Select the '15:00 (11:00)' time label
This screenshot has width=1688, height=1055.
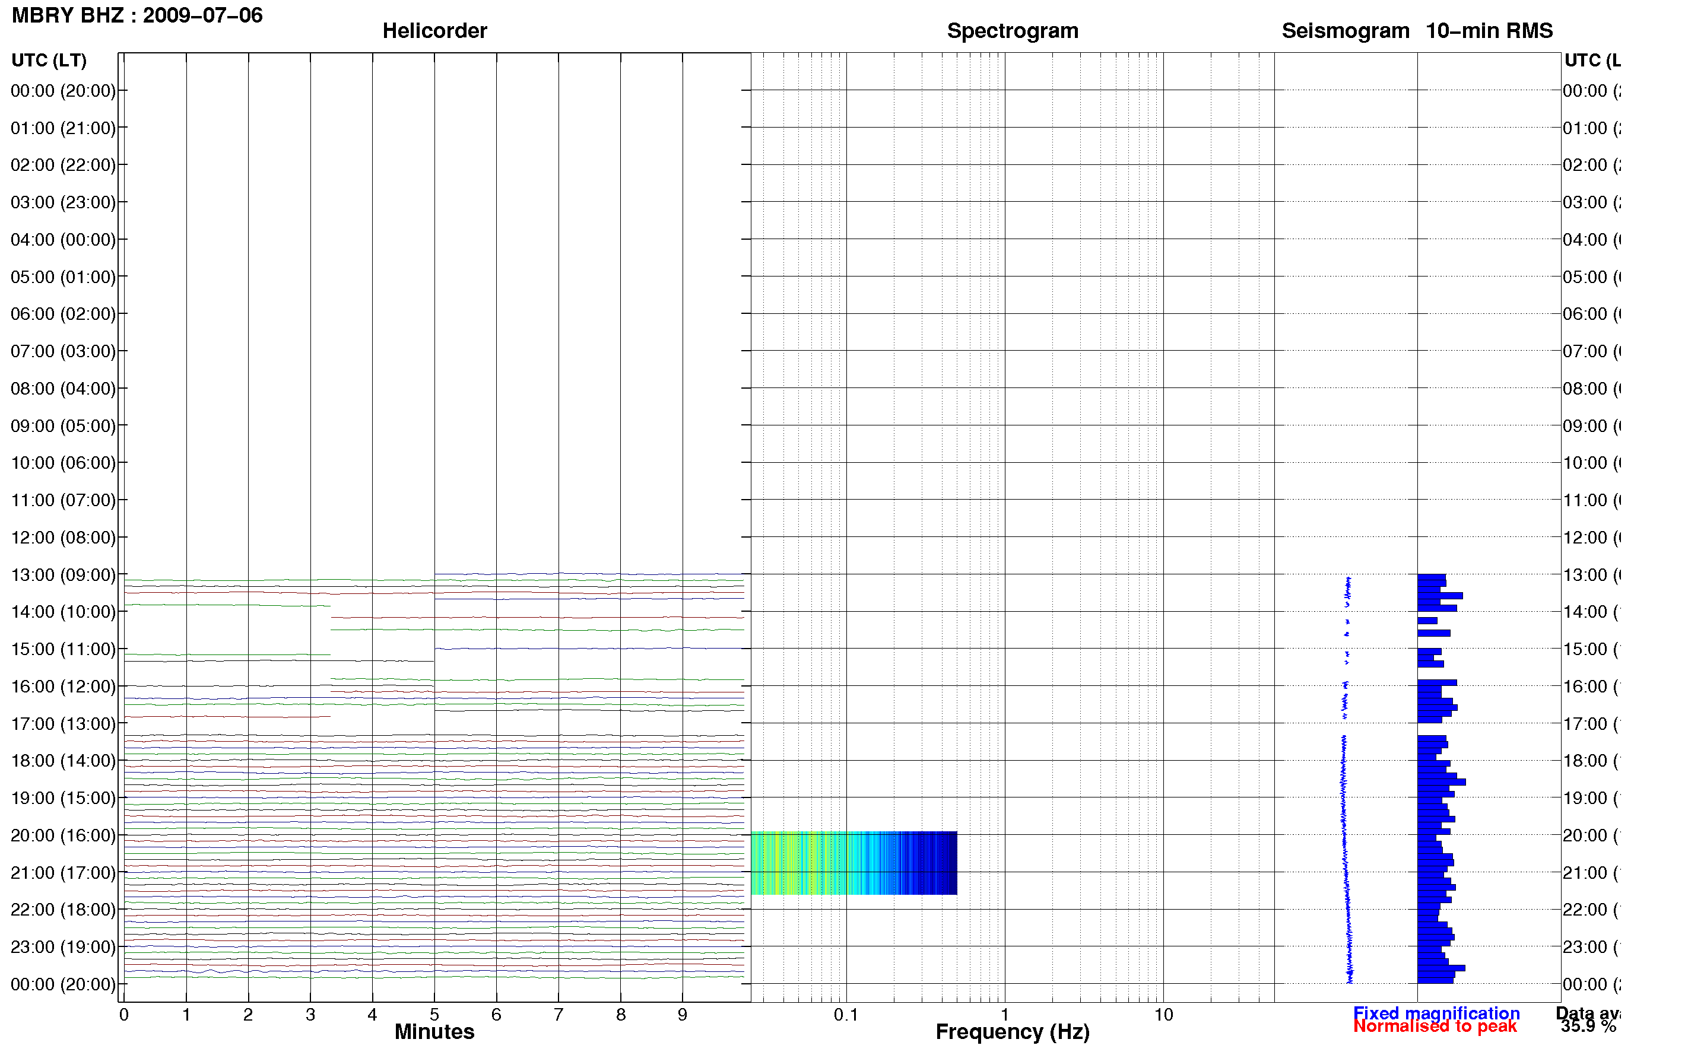[63, 649]
